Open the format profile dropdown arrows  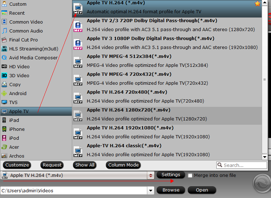coord(151,175)
